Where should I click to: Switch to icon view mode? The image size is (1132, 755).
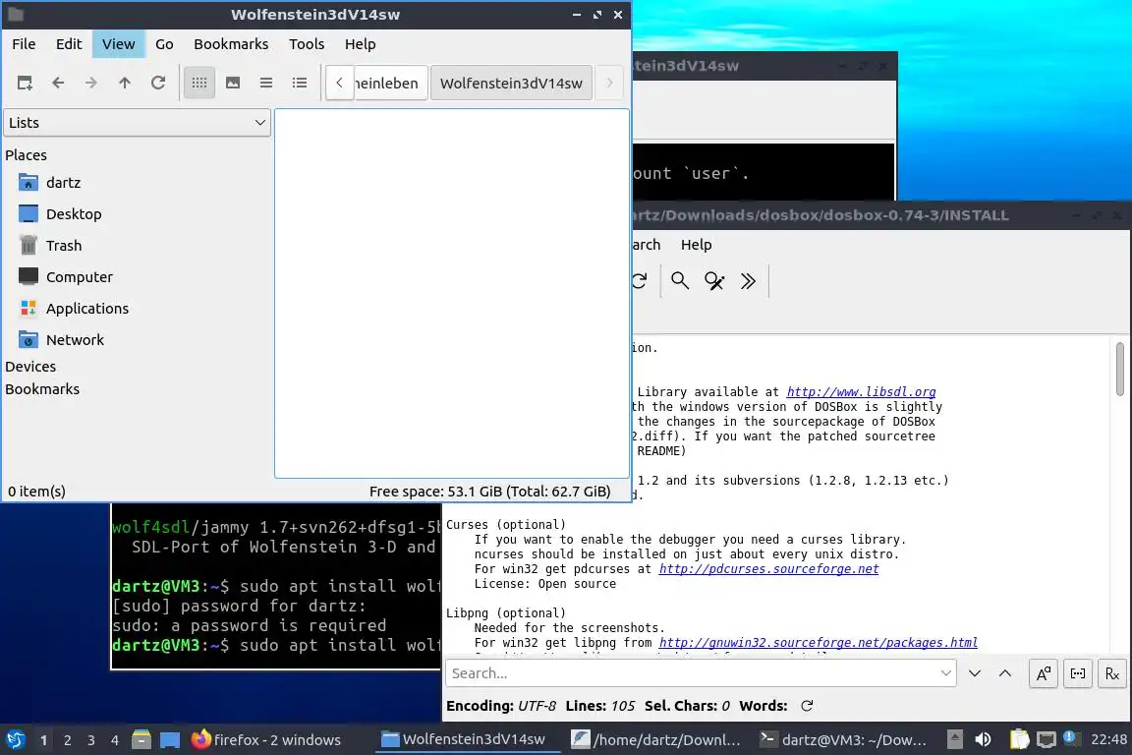tap(199, 84)
